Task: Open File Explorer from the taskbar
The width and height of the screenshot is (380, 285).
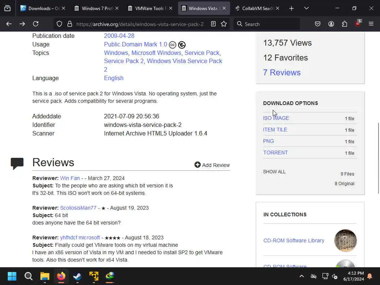Action: tap(45, 276)
